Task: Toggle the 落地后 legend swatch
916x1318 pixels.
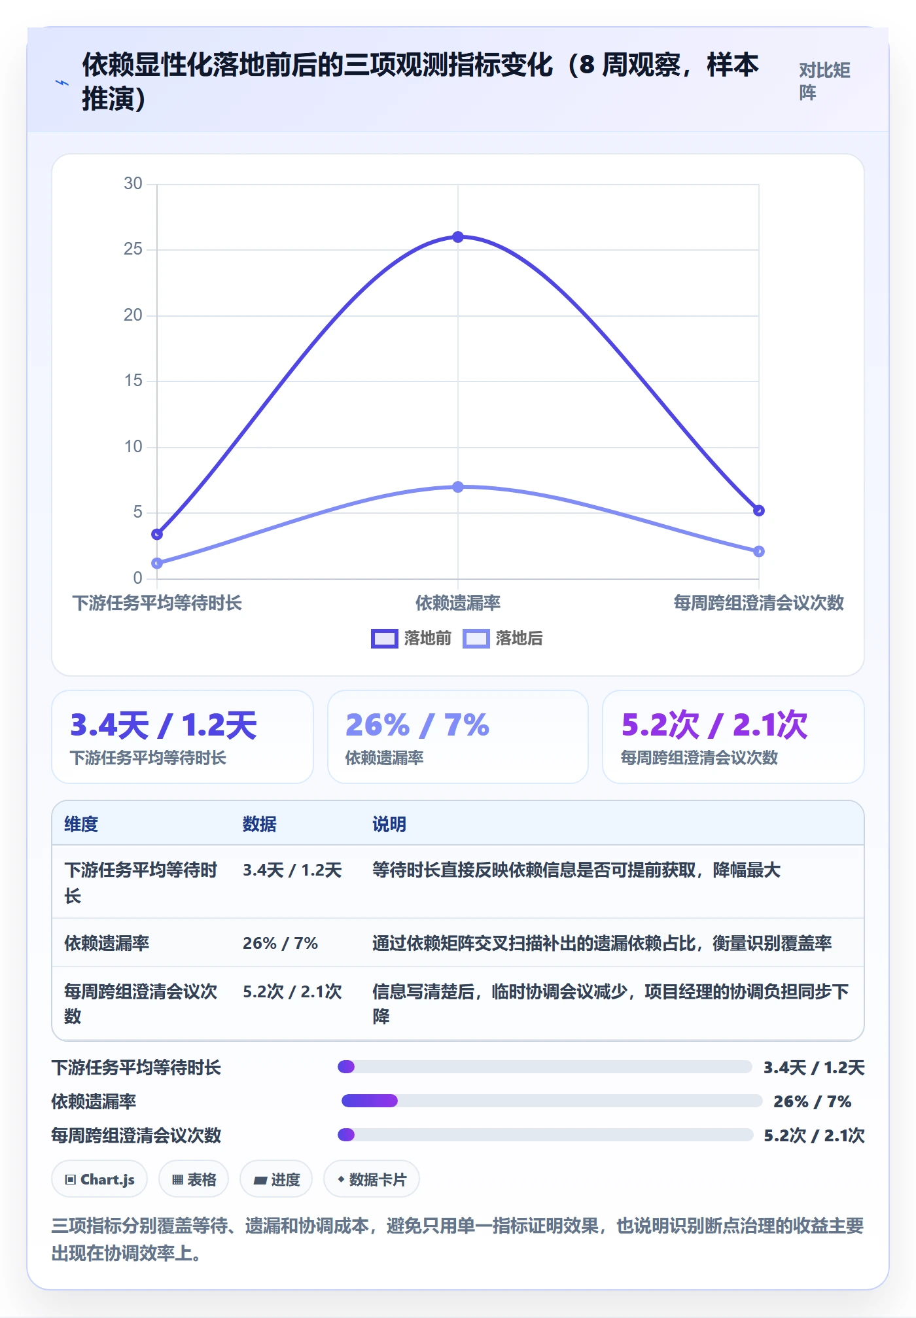Action: [476, 638]
